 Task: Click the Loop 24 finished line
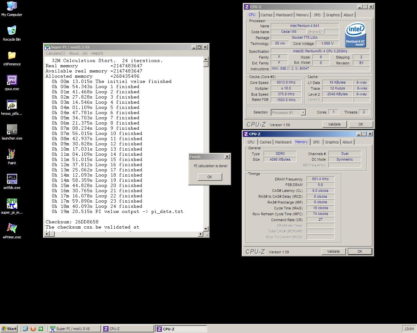[97, 206]
